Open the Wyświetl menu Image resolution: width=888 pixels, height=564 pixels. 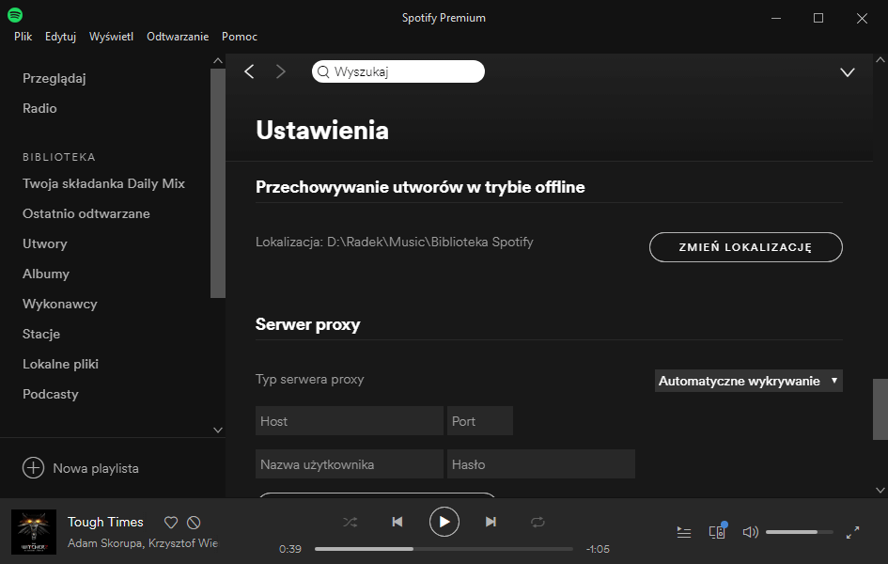click(111, 37)
